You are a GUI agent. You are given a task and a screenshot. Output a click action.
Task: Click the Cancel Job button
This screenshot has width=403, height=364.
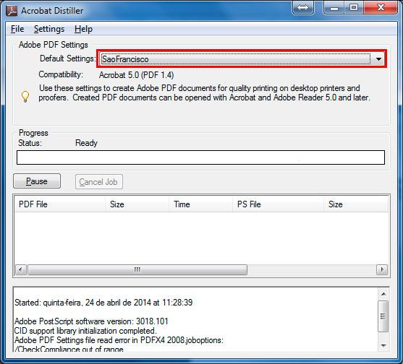click(98, 182)
